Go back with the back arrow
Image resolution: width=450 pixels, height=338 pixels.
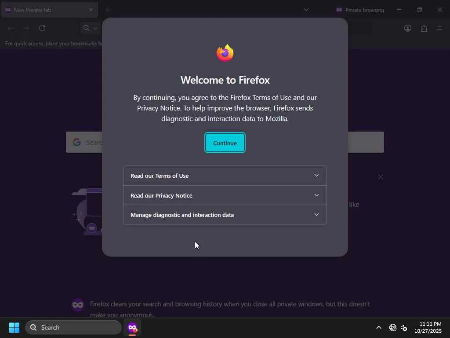click(11, 28)
